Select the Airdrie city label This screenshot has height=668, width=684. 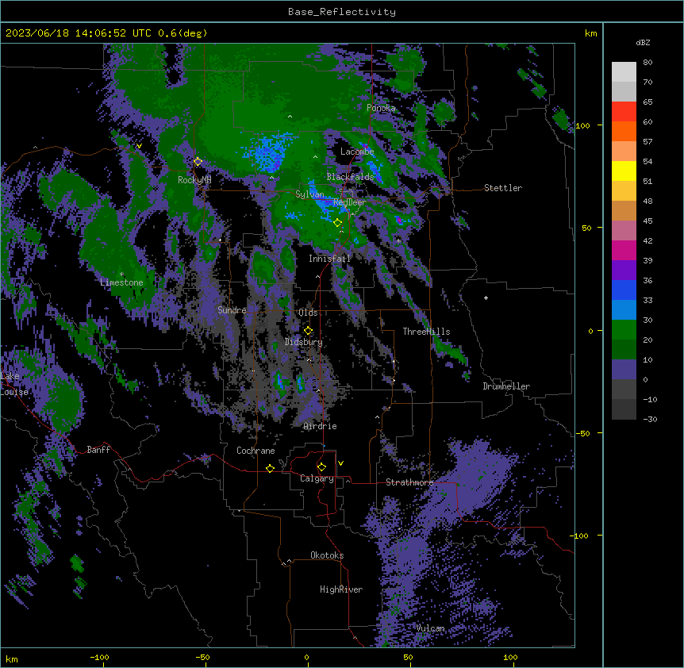(x=320, y=426)
